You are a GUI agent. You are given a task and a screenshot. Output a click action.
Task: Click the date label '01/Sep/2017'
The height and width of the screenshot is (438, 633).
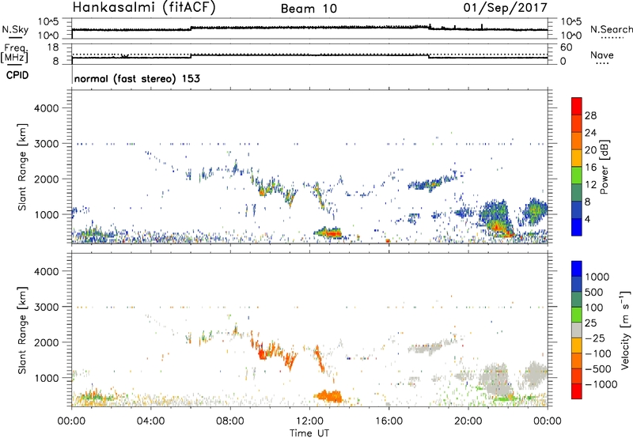[x=506, y=8]
